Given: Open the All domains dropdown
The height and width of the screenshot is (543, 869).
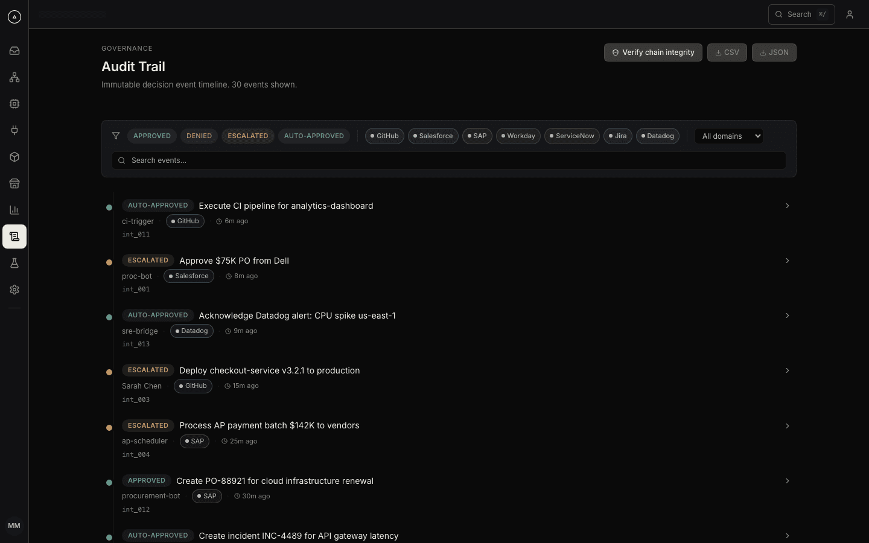Looking at the screenshot, I should coord(729,136).
